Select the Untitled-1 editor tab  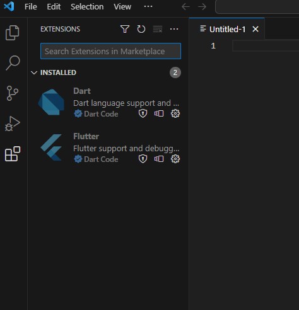(x=227, y=29)
